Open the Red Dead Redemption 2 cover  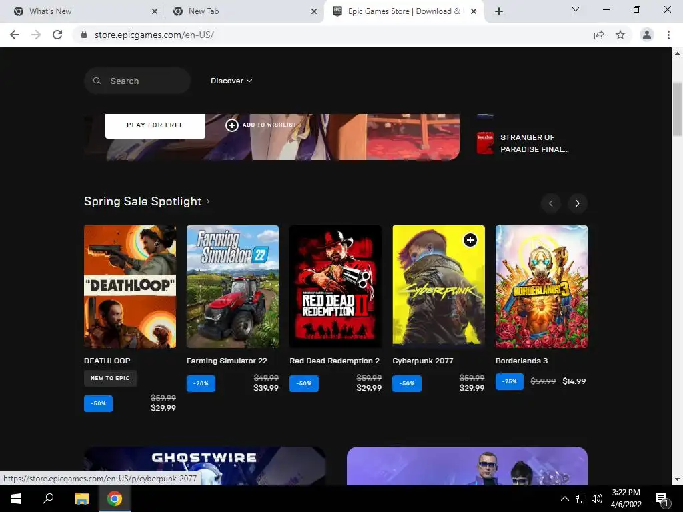click(335, 287)
